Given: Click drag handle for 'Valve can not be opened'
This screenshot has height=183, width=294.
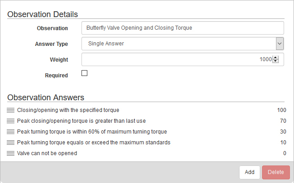Looking at the screenshot, I should coord(11,153).
